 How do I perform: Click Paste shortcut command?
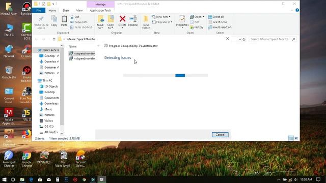(x=81, y=27)
